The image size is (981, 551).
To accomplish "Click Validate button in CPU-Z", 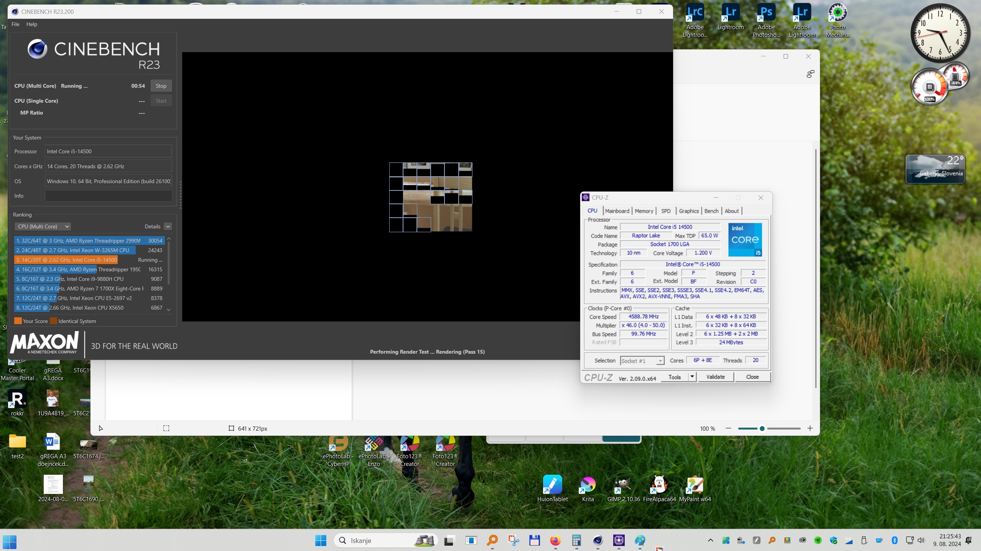I will point(716,377).
